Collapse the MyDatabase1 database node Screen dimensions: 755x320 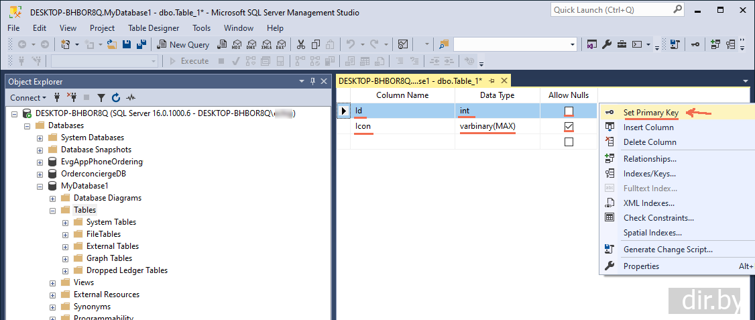(x=40, y=186)
